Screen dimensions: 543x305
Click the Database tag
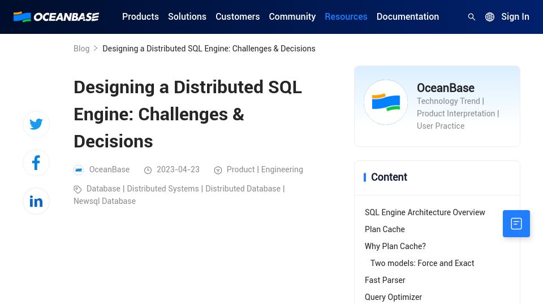point(103,189)
